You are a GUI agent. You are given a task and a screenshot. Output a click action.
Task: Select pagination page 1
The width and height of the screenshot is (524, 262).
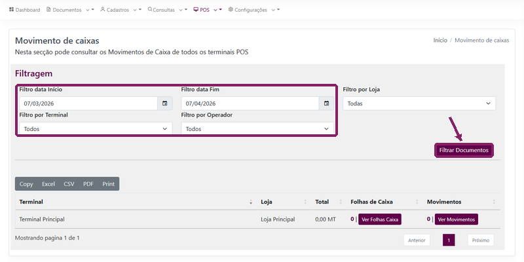[x=449, y=240]
